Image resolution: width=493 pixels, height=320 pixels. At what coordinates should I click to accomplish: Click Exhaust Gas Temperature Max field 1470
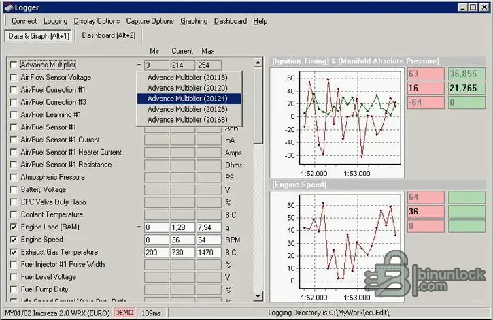[x=209, y=253]
